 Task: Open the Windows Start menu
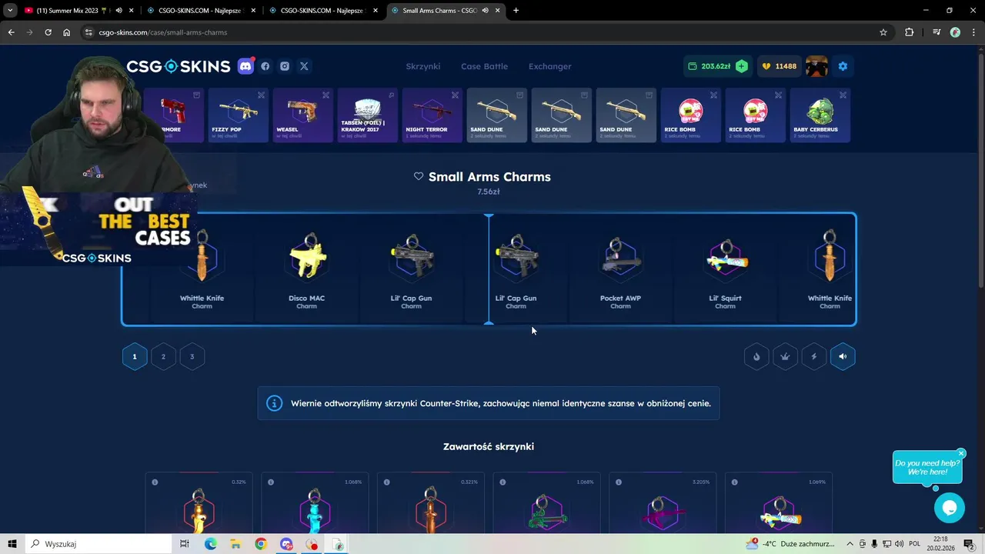pos(12,544)
